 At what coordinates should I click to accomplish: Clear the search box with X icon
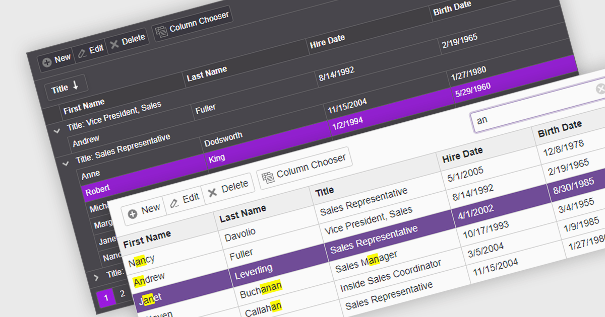(601, 89)
